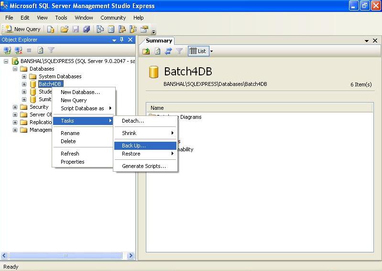Click Disconnect icon in Object Explorer toolbar
This screenshot has height=271, width=382.
coord(18,50)
